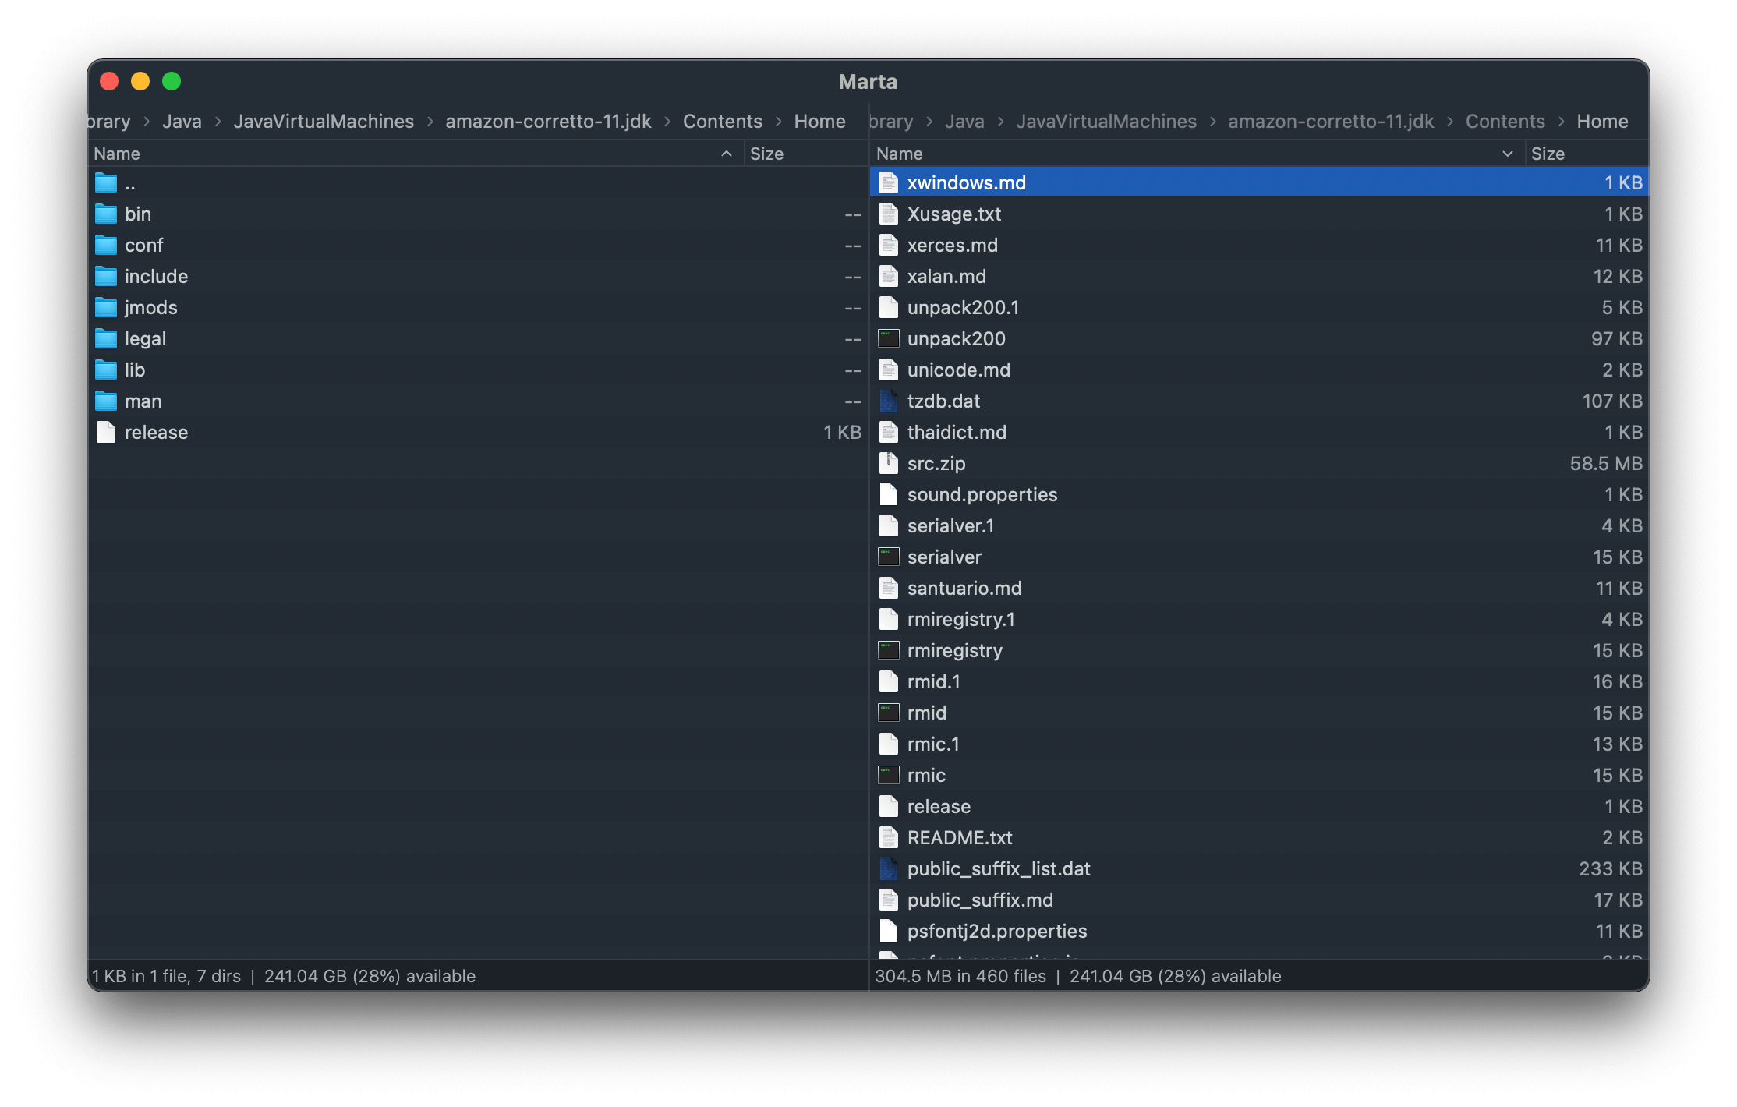Click the src.zip archive icon
Screen dimensions: 1737x1107
[888, 464]
